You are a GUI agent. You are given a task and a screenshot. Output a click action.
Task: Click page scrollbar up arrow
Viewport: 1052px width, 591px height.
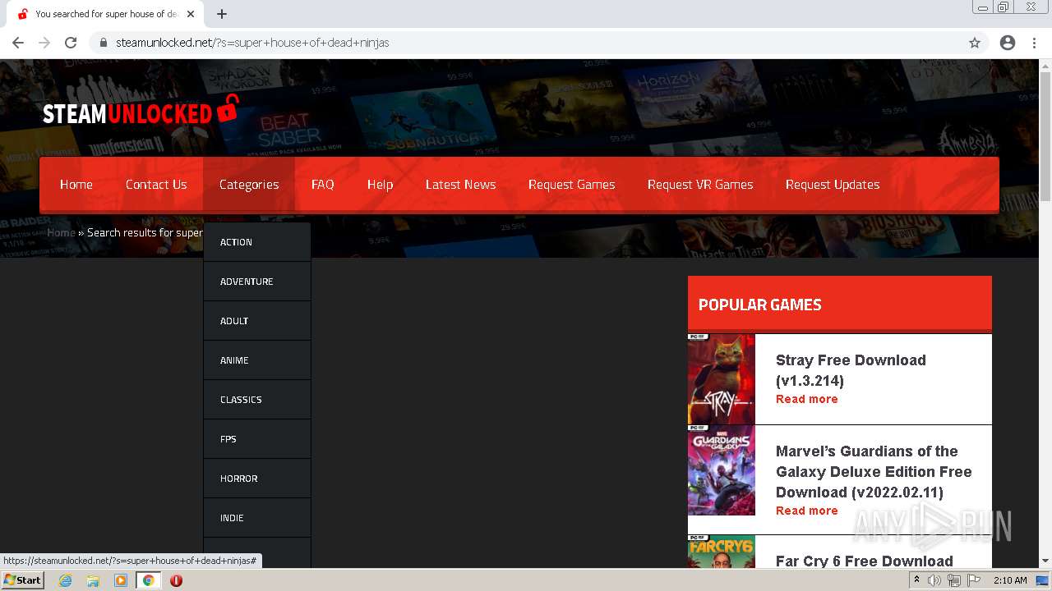[1045, 66]
